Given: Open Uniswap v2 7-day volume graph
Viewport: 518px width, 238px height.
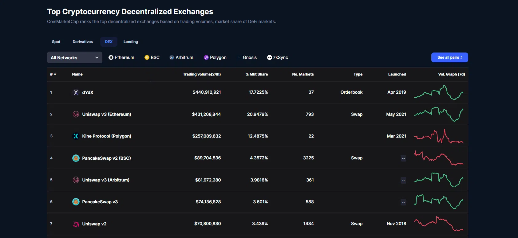Looking at the screenshot, I should click(439, 224).
